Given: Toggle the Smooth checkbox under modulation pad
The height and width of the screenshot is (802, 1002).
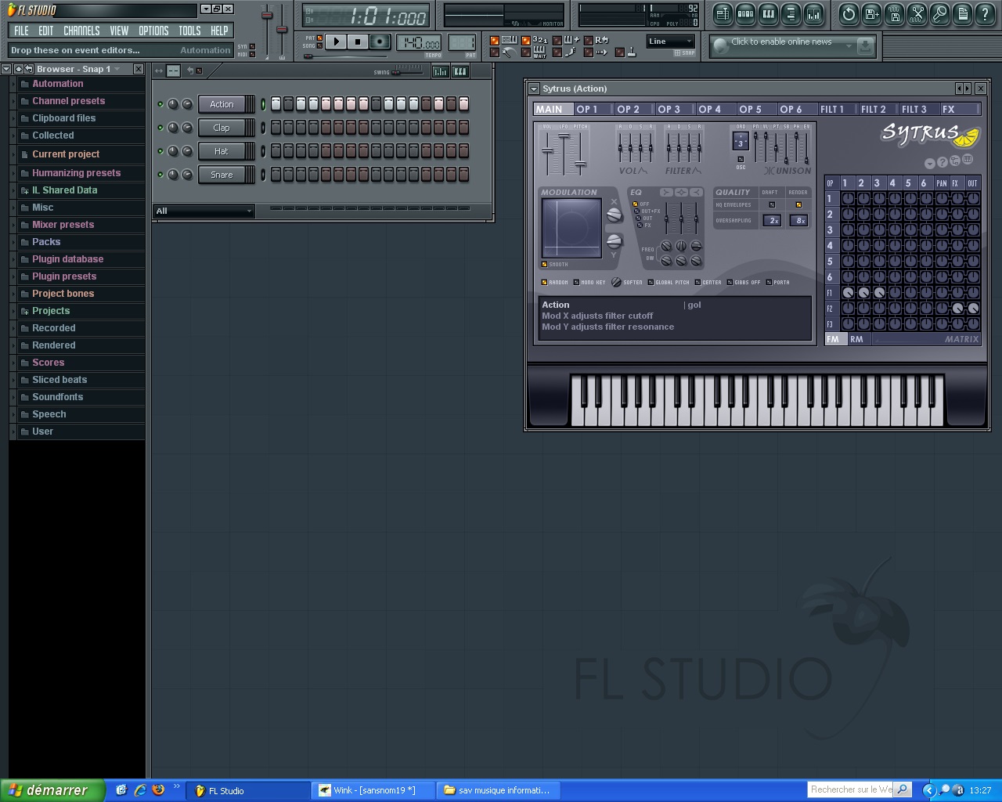Looking at the screenshot, I should [545, 265].
